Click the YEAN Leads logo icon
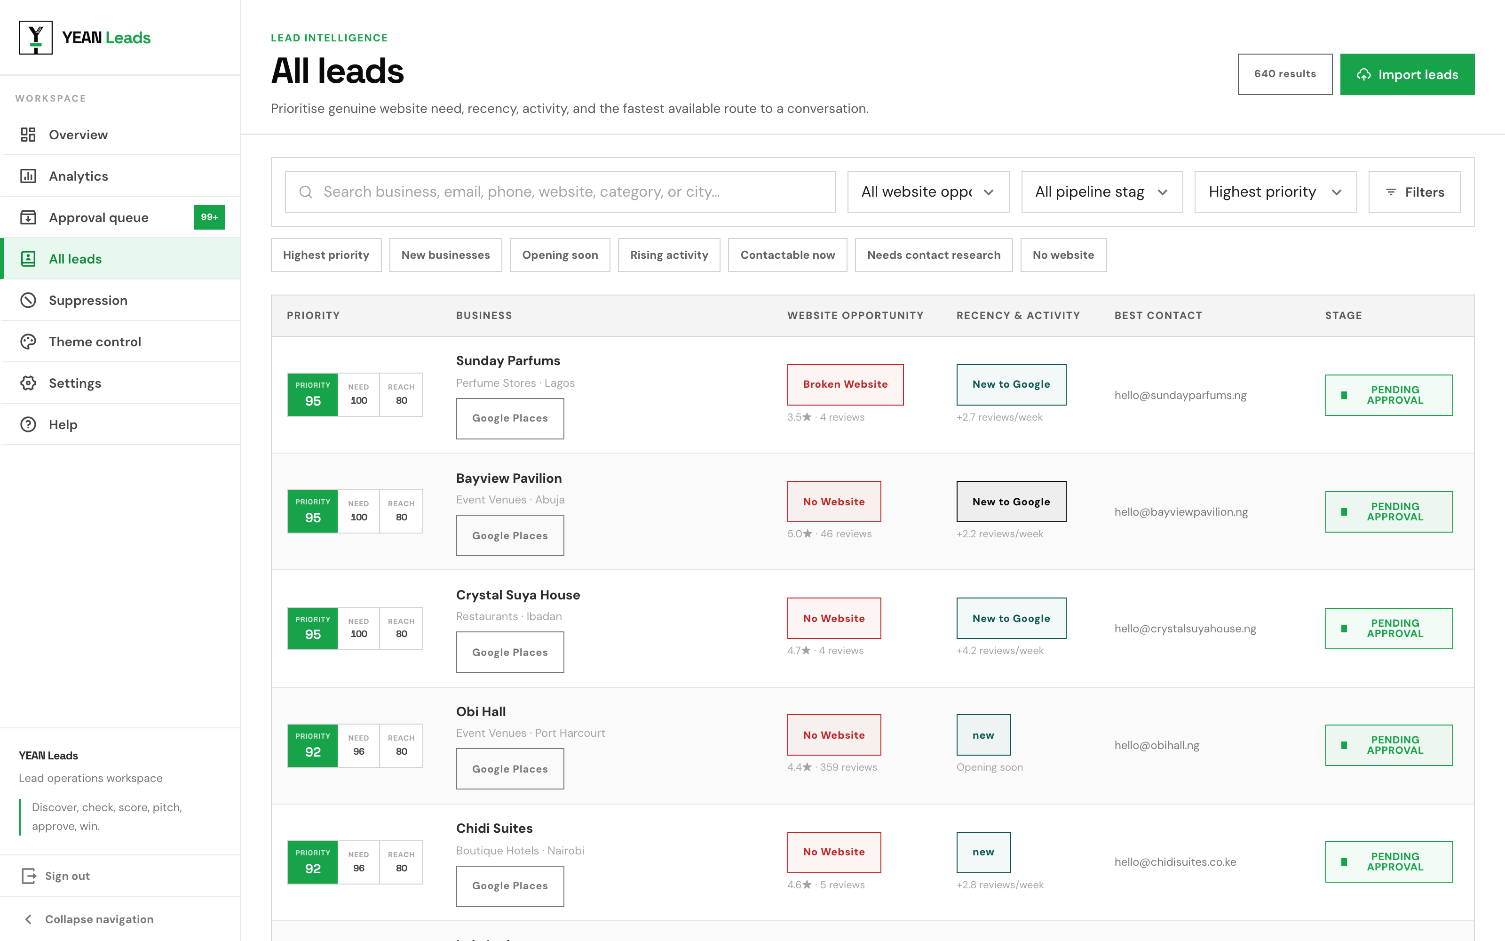Image resolution: width=1505 pixels, height=941 pixels. (35, 37)
